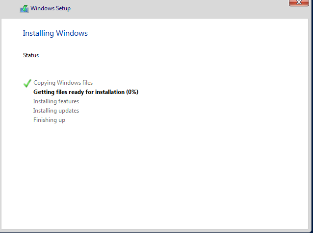Click the 'Status' label
This screenshot has height=233, width=313.
point(31,55)
